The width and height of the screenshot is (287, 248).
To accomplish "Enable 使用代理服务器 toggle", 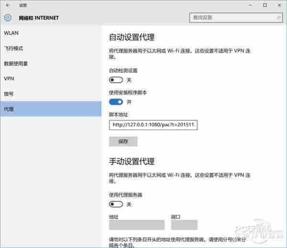I will pos(116,204).
